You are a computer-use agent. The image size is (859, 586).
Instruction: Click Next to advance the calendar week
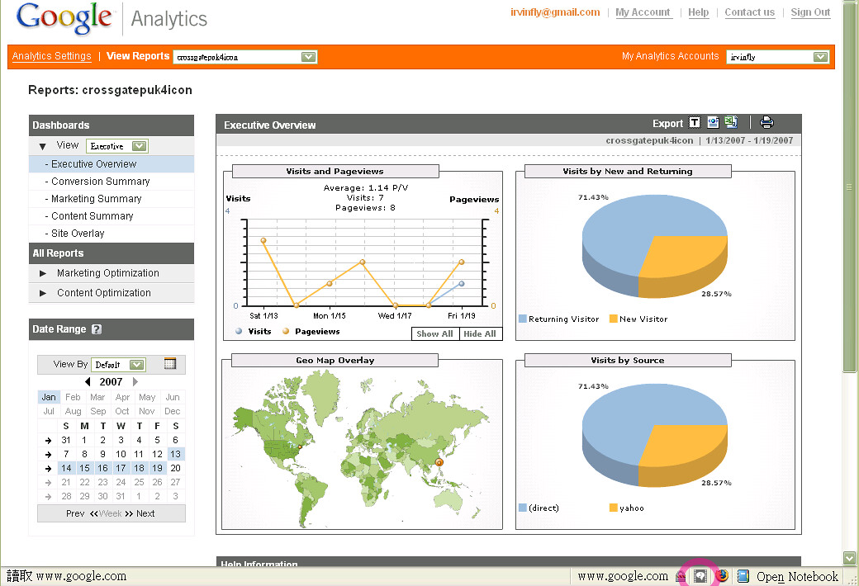(x=145, y=513)
